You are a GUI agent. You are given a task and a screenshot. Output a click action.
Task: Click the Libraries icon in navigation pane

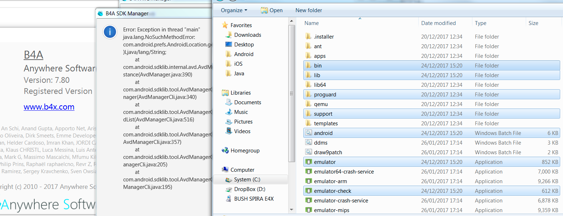tap(225, 92)
